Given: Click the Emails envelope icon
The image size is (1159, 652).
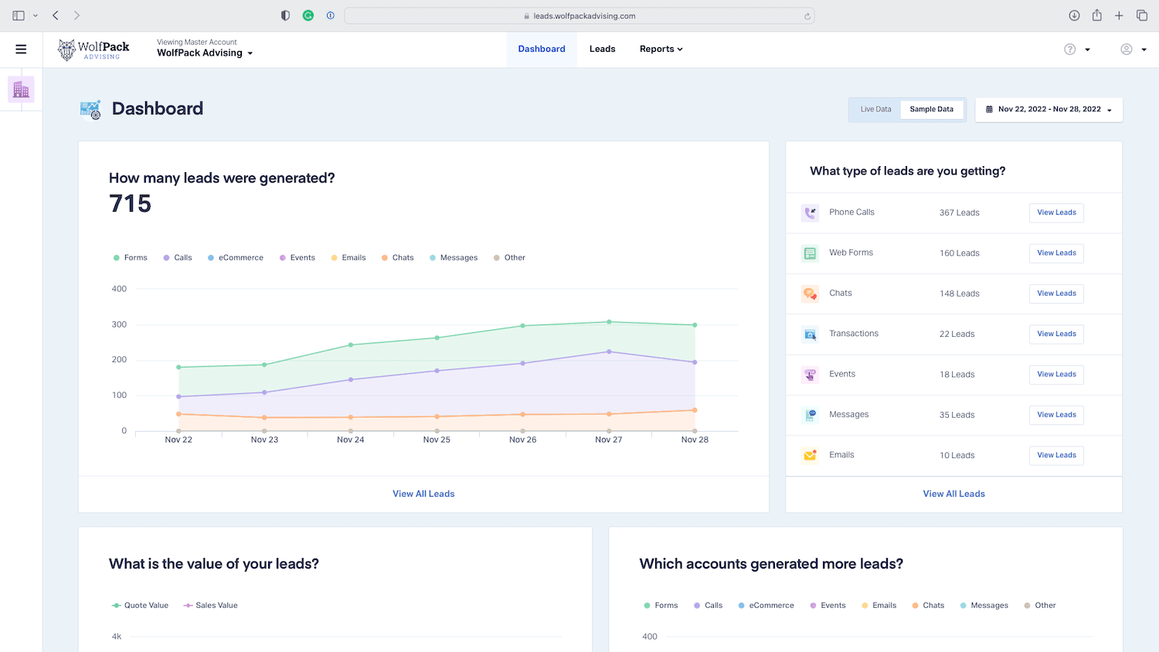Looking at the screenshot, I should 810,456.
